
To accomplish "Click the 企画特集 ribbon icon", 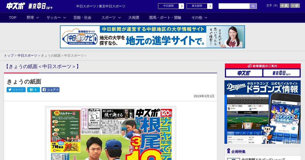I will click(x=228, y=151).
